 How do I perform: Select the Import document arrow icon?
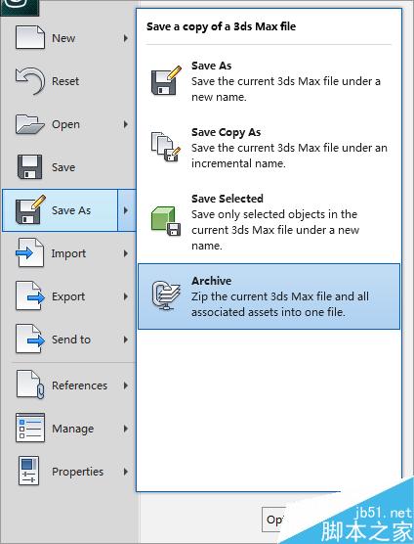pos(29,252)
